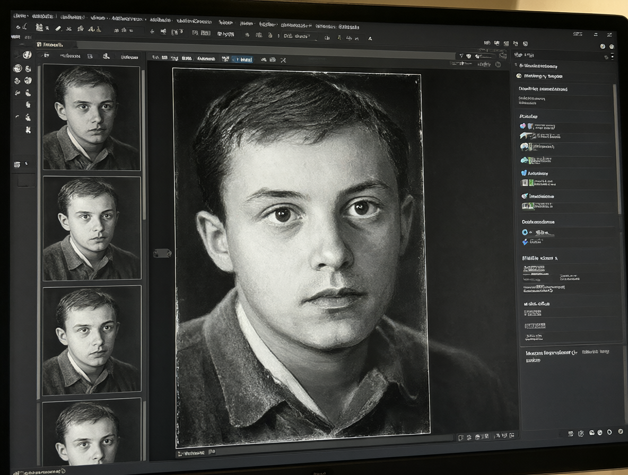
Task: Click the large round icon atop the left tool column
Action: pyautogui.click(x=27, y=55)
